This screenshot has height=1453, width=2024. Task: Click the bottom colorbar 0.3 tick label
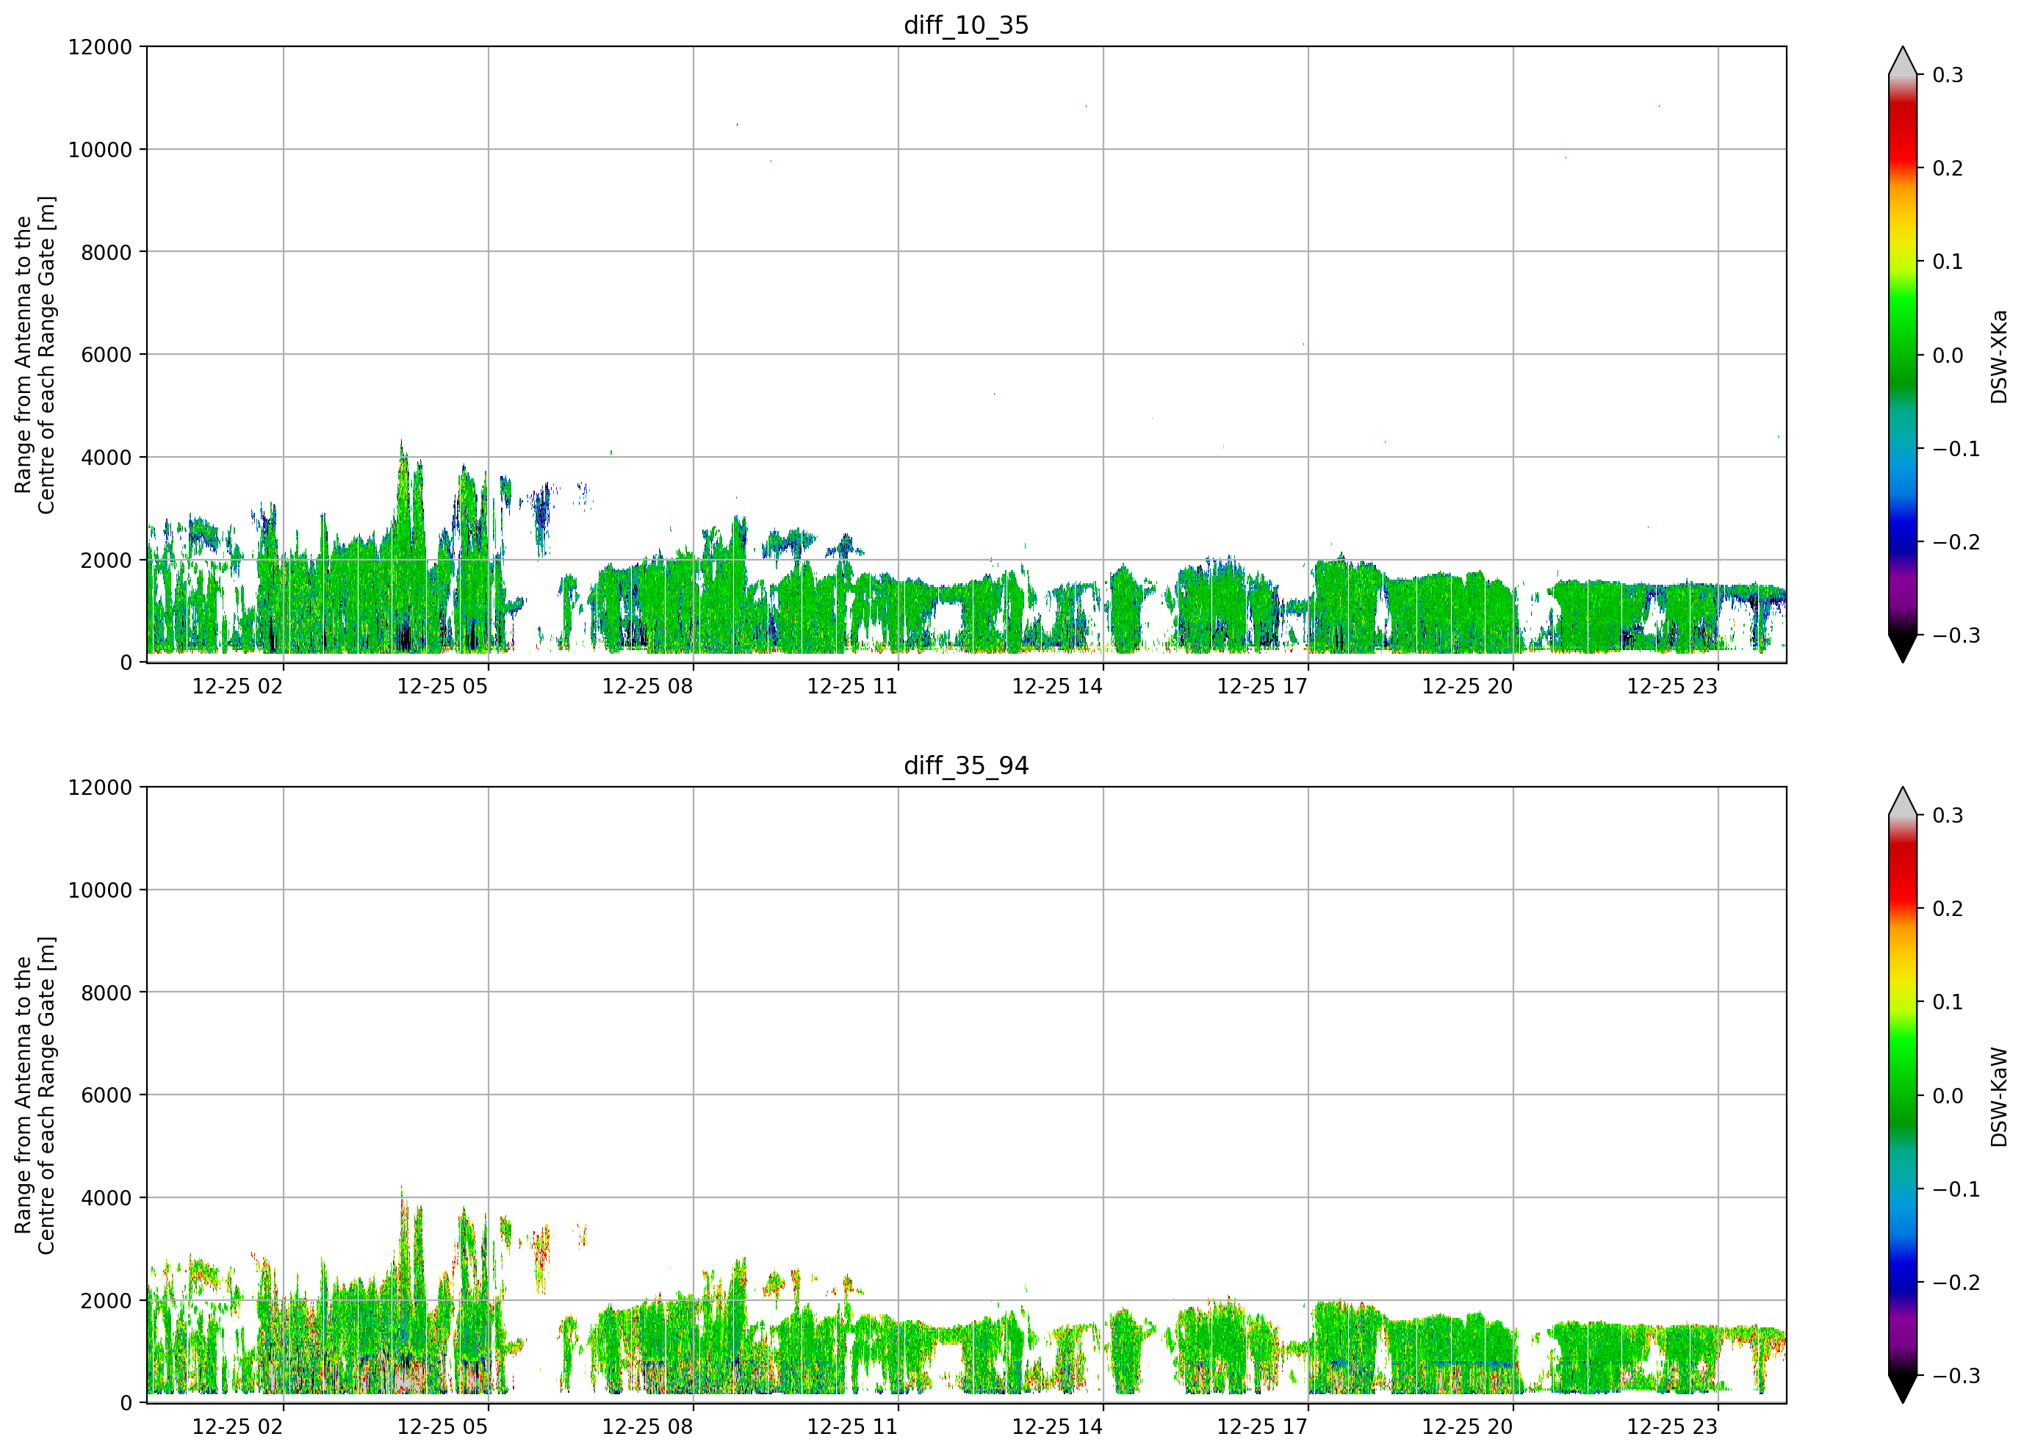tap(1948, 815)
